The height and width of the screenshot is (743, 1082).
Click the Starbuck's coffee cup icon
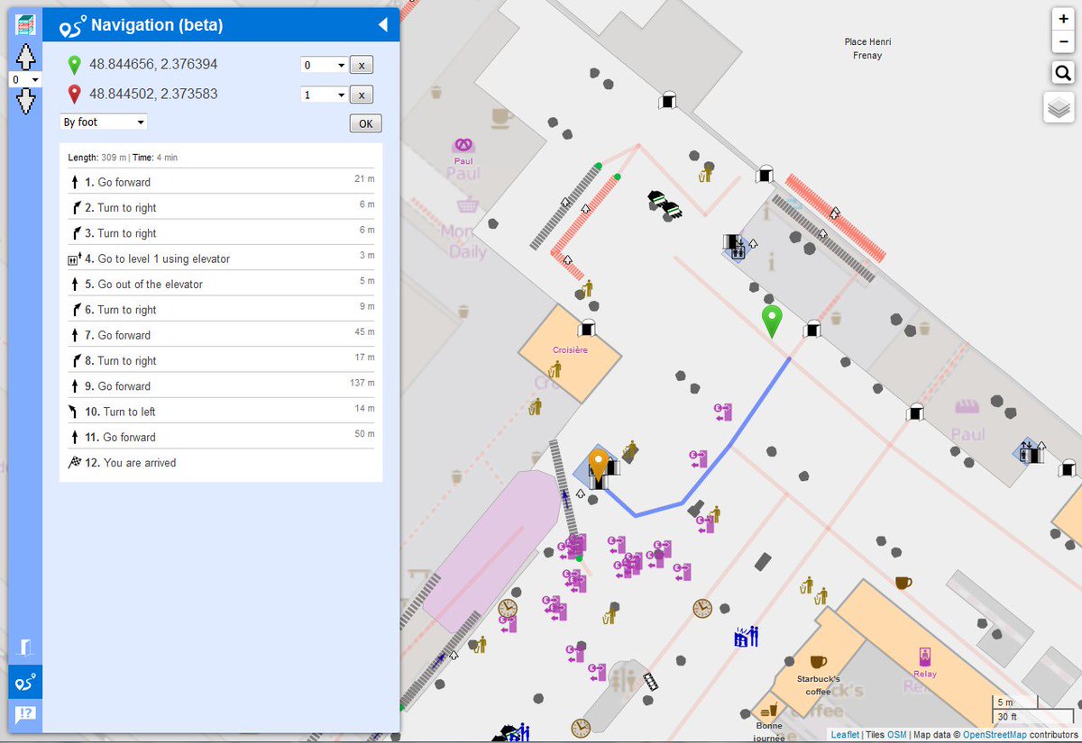pos(818,662)
